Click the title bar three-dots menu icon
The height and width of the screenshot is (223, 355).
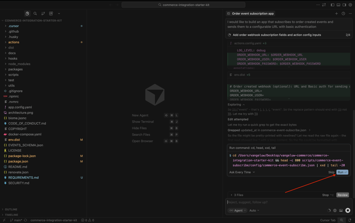[x=318, y=5]
